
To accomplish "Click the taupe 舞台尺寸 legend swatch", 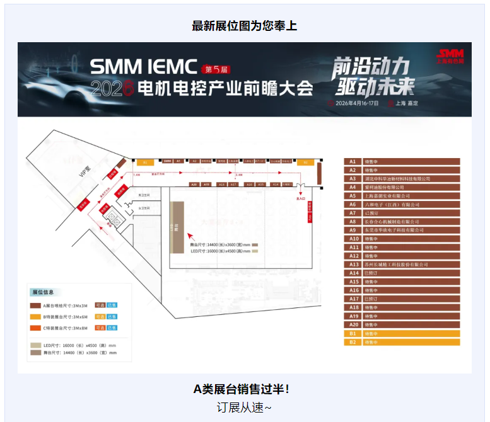I will (x=35, y=353).
